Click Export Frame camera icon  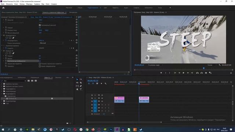(206, 73)
